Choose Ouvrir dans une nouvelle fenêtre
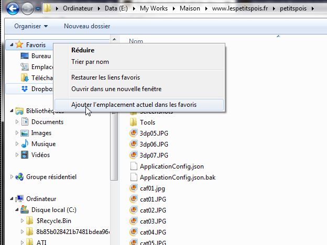 [x=116, y=89]
